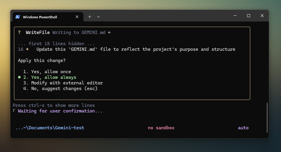Click the line 16 update text

pos(136,49)
